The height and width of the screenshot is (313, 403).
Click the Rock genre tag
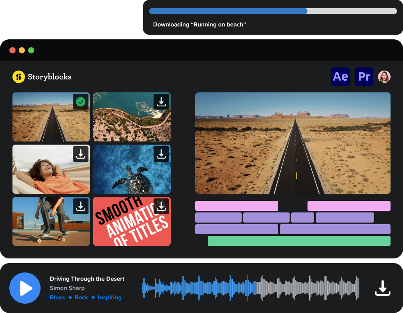[x=81, y=297]
